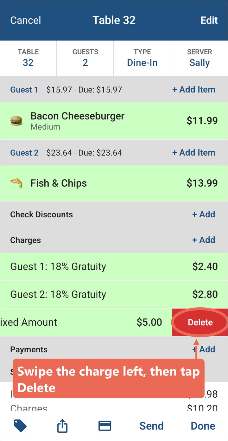Tap the credit card payment icon

[105, 426]
